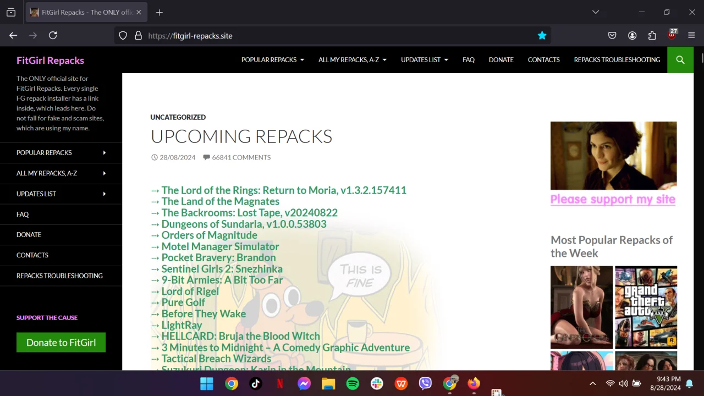Open the Grand Theft Auto V thumbnail
704x396 pixels.
point(646,307)
